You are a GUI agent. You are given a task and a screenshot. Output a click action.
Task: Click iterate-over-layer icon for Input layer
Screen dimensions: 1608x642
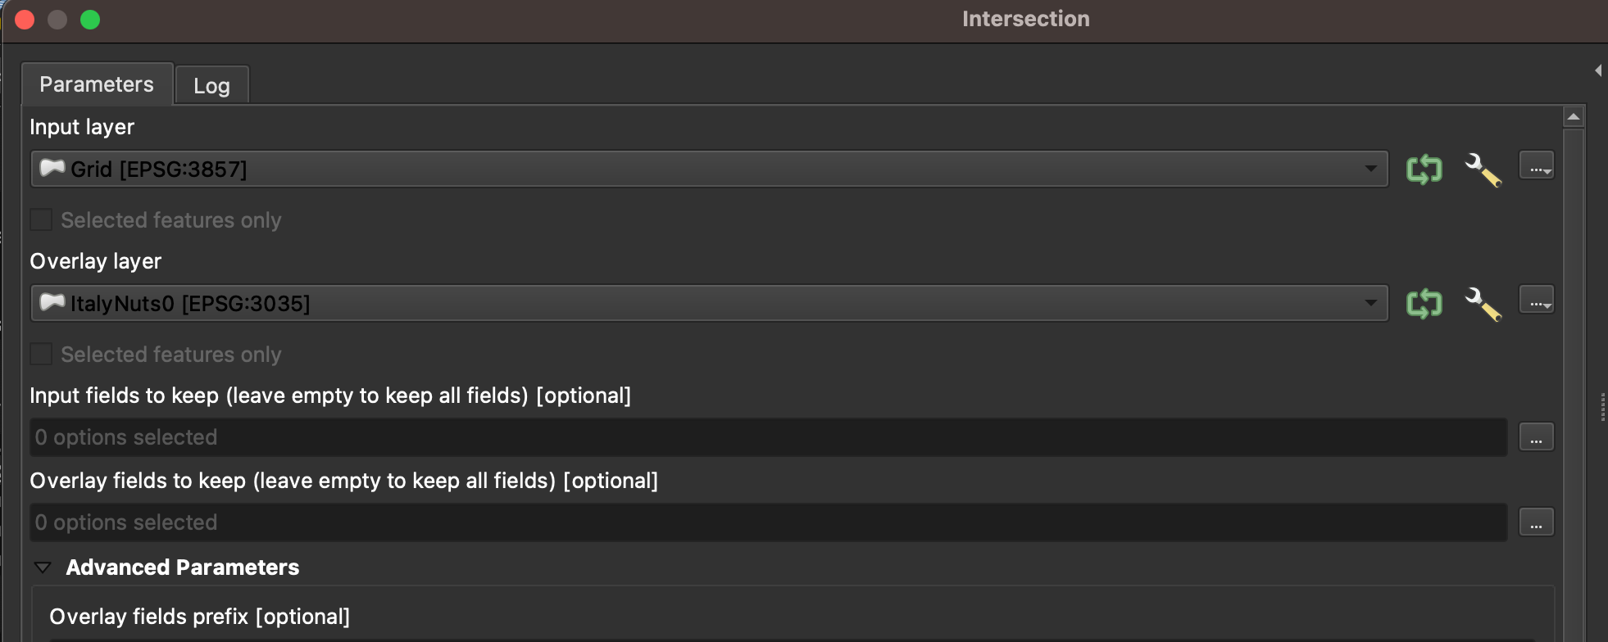click(x=1424, y=170)
